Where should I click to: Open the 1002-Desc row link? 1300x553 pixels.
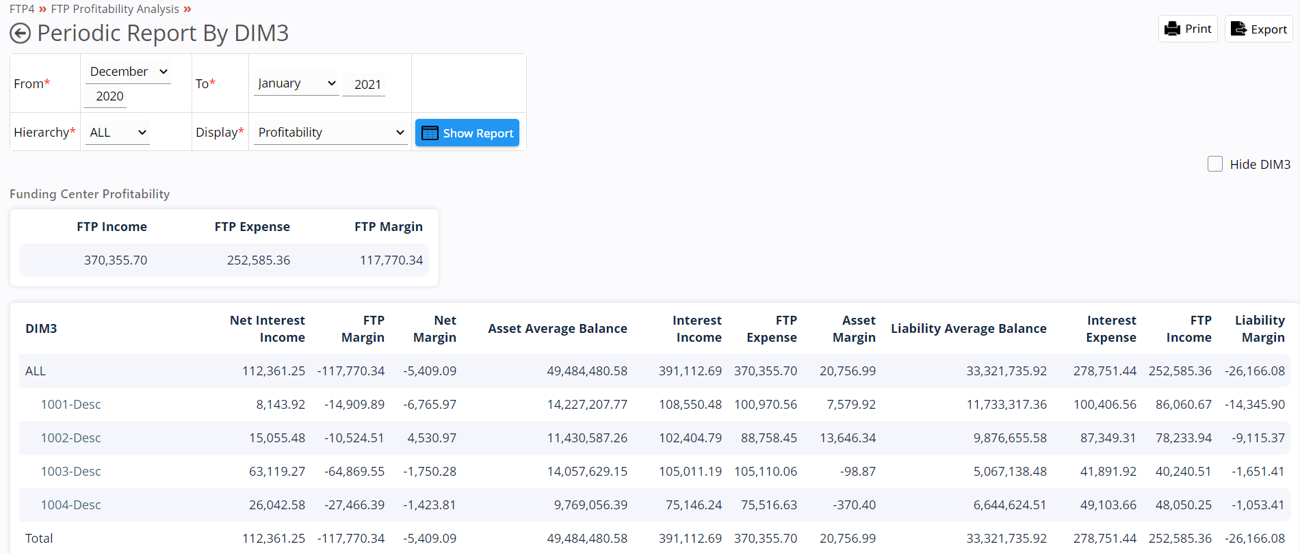[x=70, y=438]
